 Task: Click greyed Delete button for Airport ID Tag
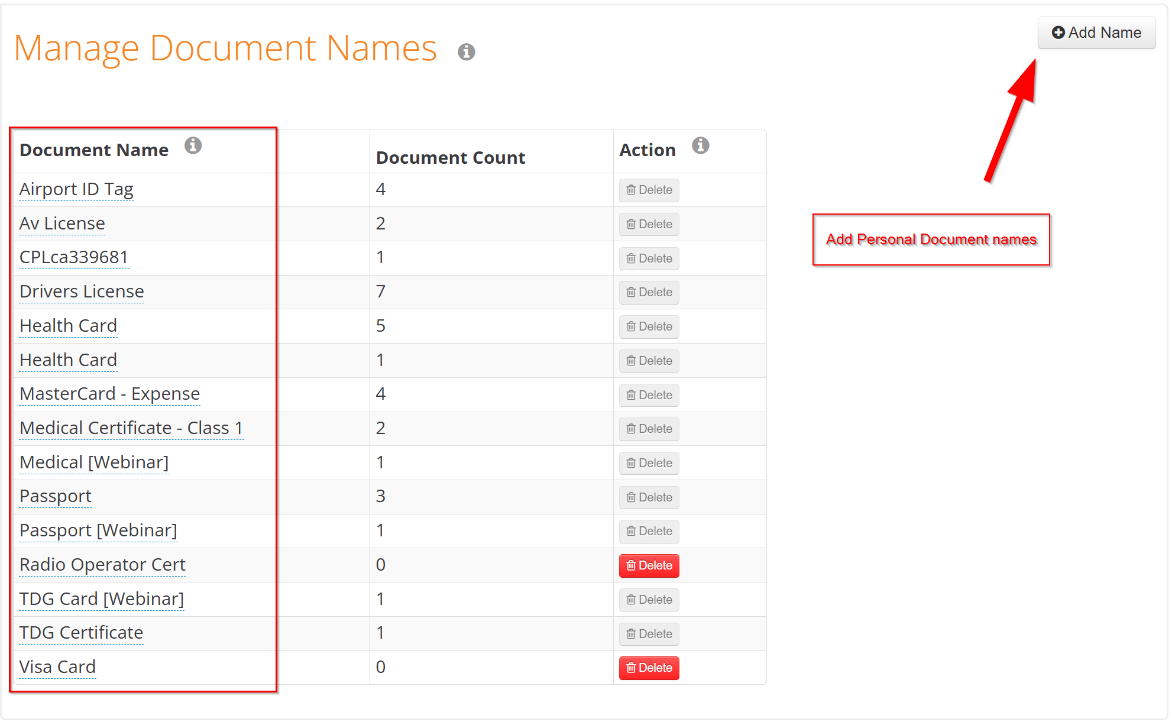tap(649, 190)
